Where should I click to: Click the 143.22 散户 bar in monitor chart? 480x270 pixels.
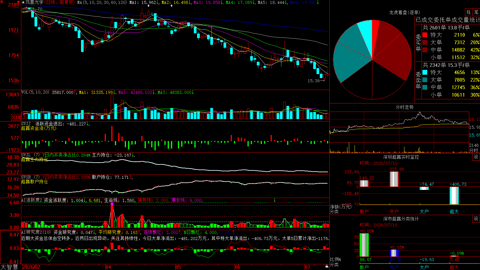pos(364,183)
